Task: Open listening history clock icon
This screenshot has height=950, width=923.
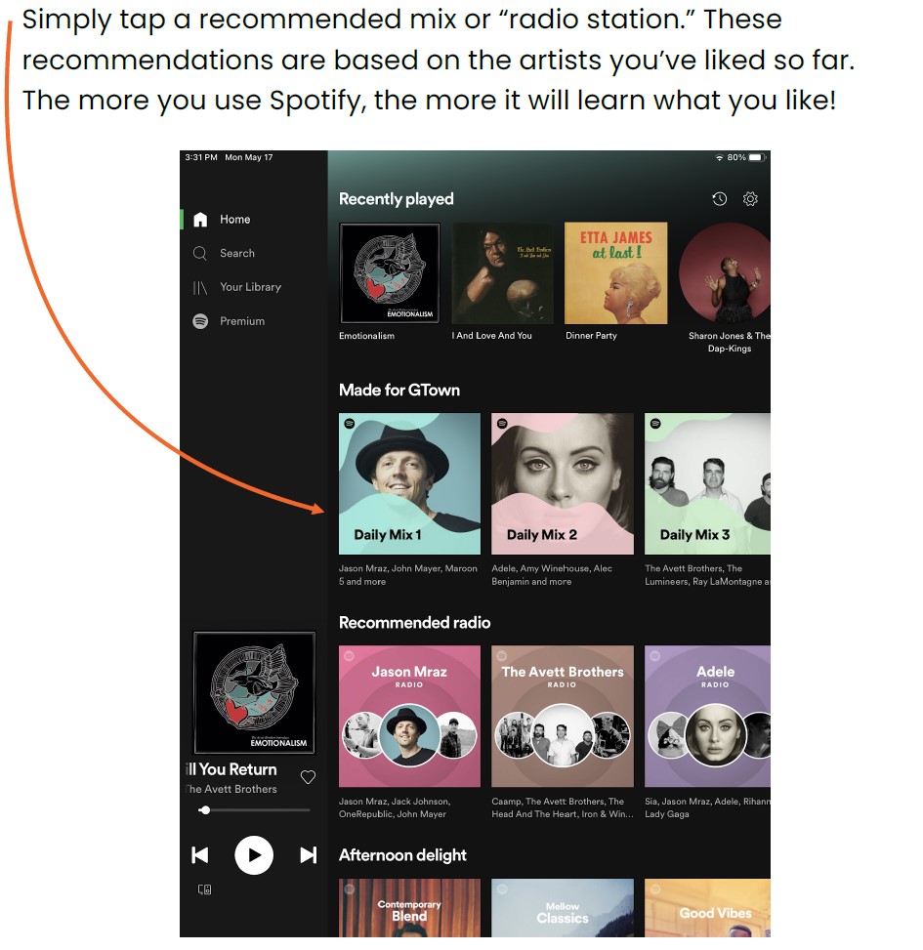Action: tap(720, 199)
